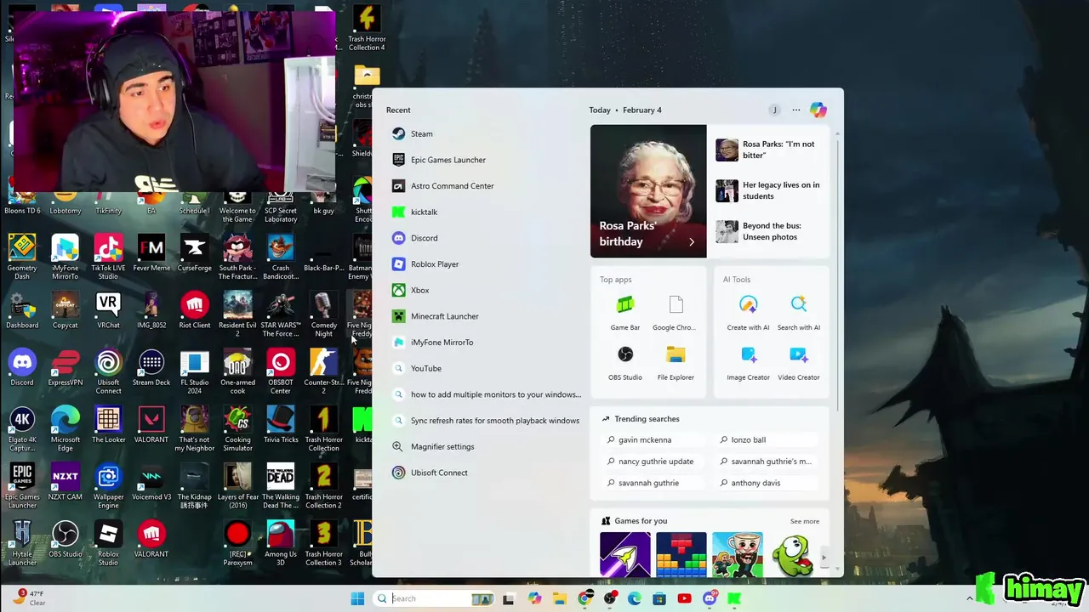Open Magnifier settings recent search
Screen dimensions: 1089x612
point(482,446)
